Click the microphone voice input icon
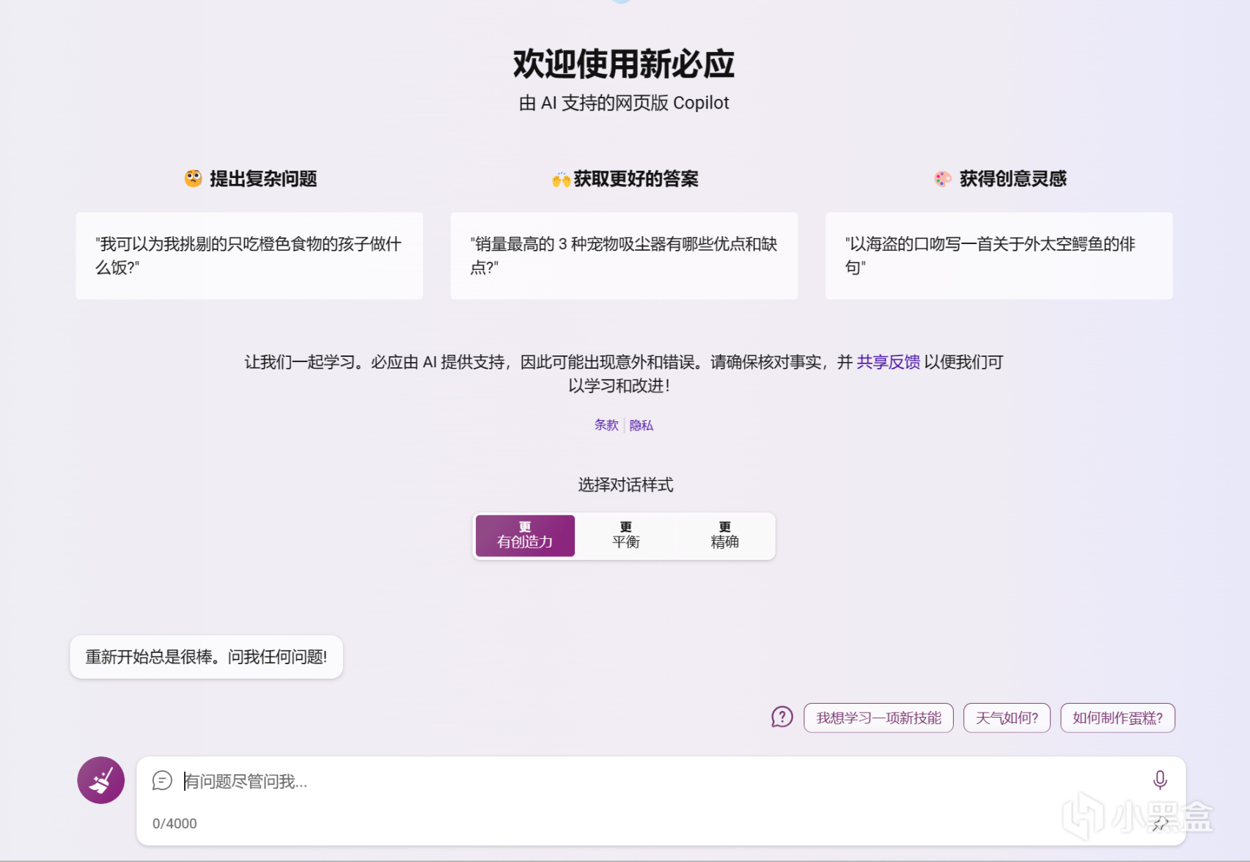This screenshot has height=862, width=1250. click(1160, 780)
